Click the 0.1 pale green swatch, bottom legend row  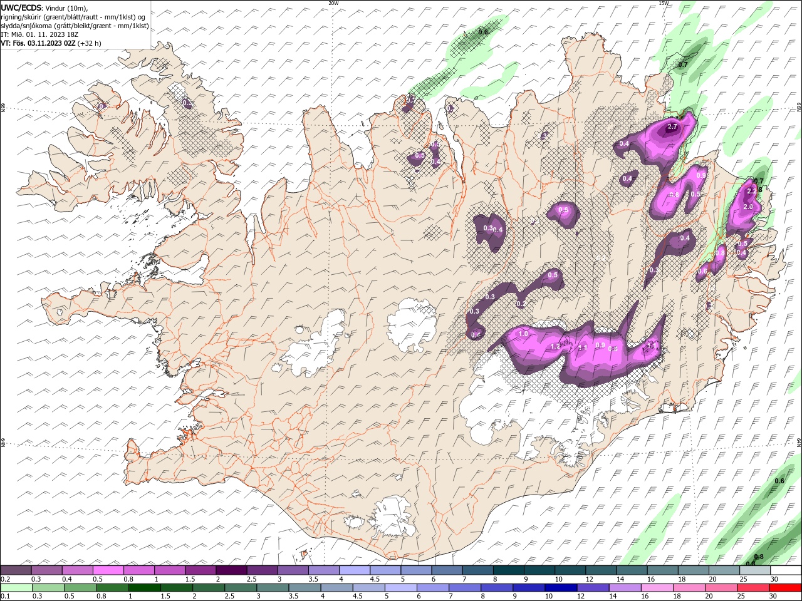17,588
